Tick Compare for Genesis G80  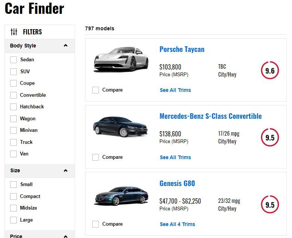tap(96, 224)
